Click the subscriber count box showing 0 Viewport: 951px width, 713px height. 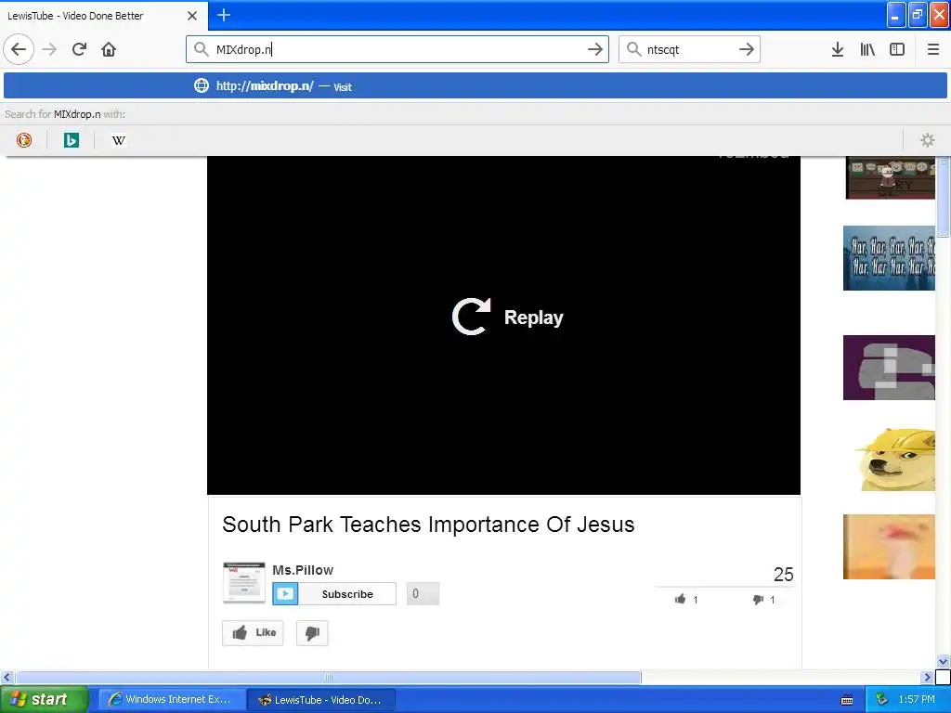[423, 594]
